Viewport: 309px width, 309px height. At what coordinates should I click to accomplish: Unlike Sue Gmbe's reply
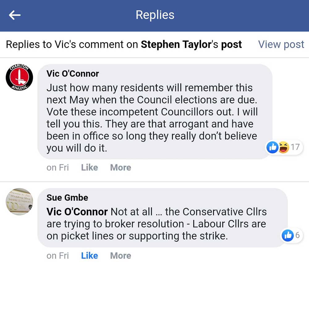pos(89,256)
